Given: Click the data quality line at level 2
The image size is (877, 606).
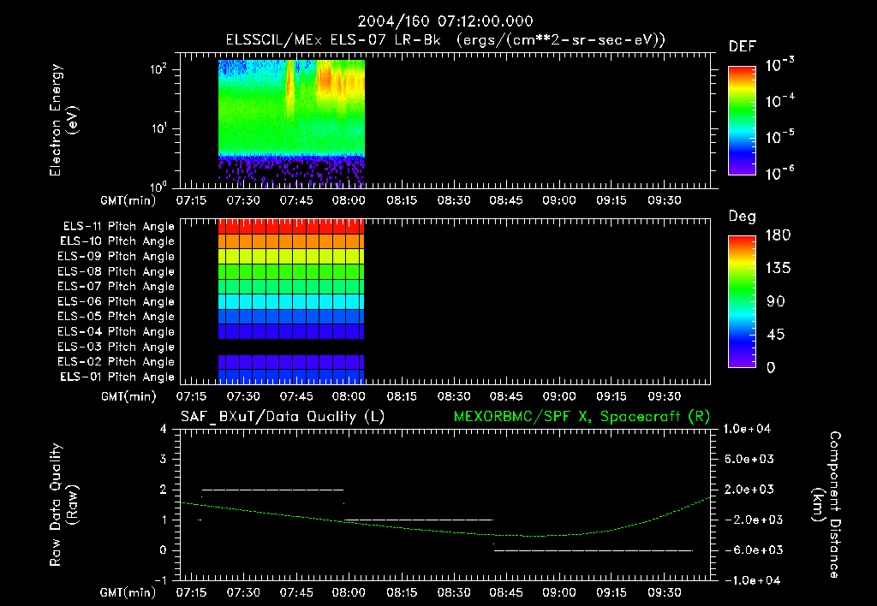Looking at the screenshot, I should (x=273, y=490).
